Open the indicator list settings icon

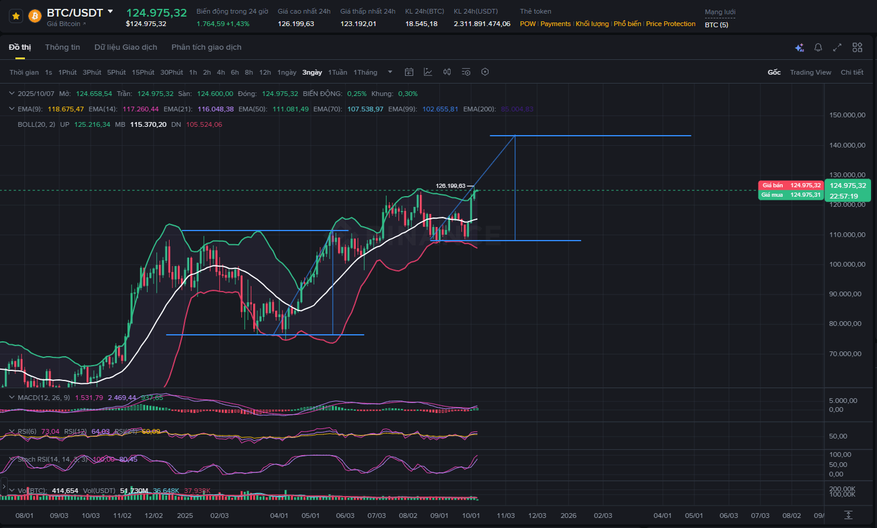pos(466,72)
